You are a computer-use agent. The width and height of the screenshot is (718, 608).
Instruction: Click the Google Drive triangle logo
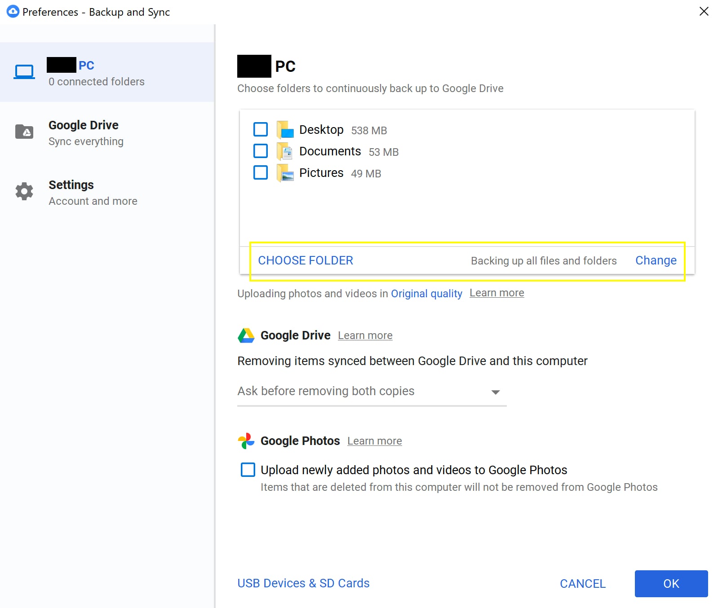246,335
